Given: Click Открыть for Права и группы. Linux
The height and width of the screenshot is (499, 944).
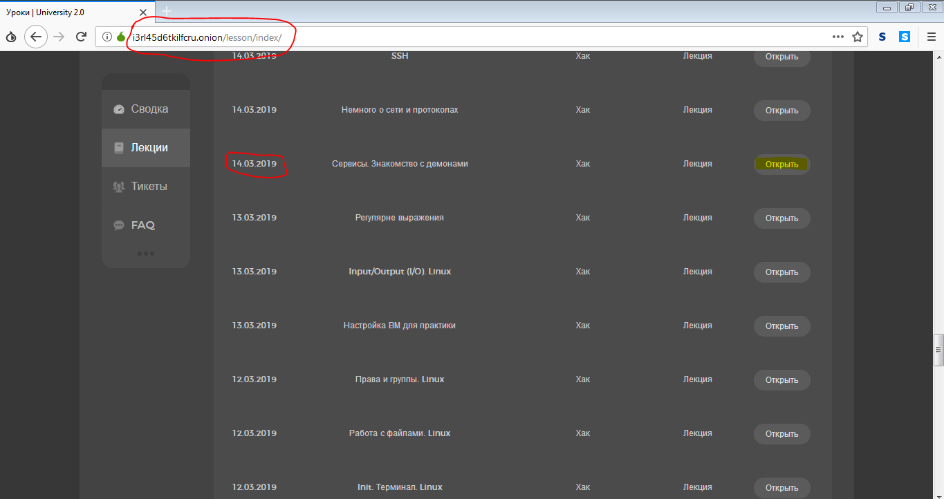Looking at the screenshot, I should point(781,380).
